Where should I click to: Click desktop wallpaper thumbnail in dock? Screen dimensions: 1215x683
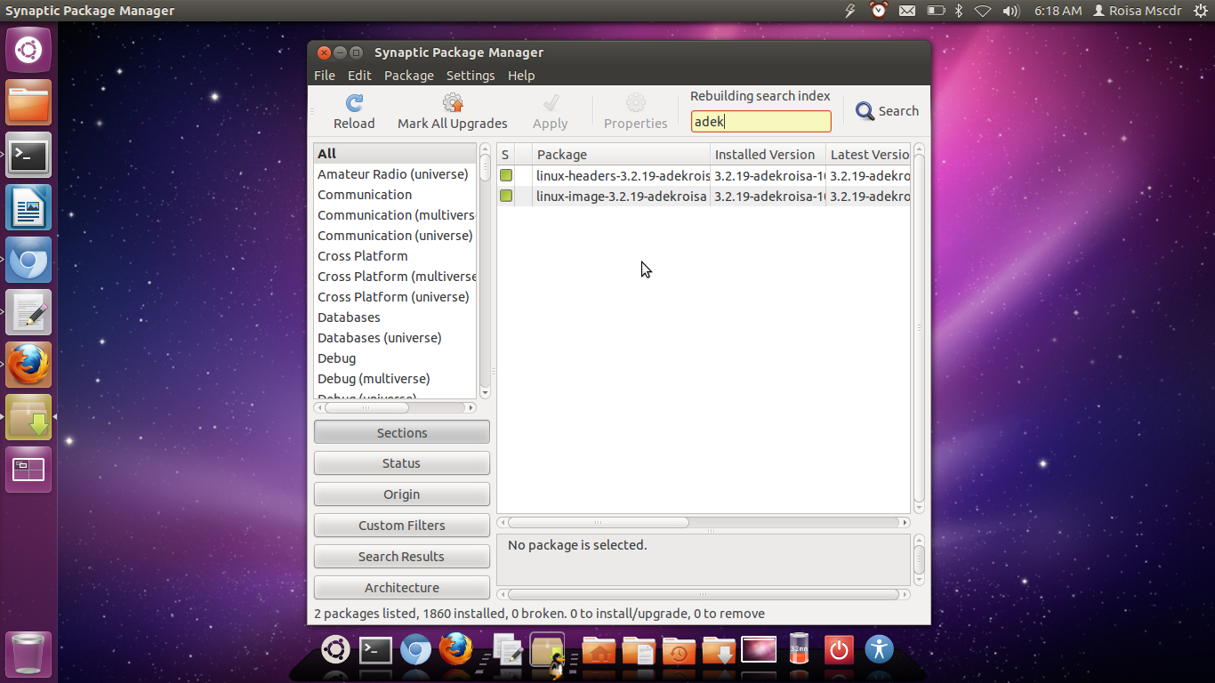click(x=759, y=650)
